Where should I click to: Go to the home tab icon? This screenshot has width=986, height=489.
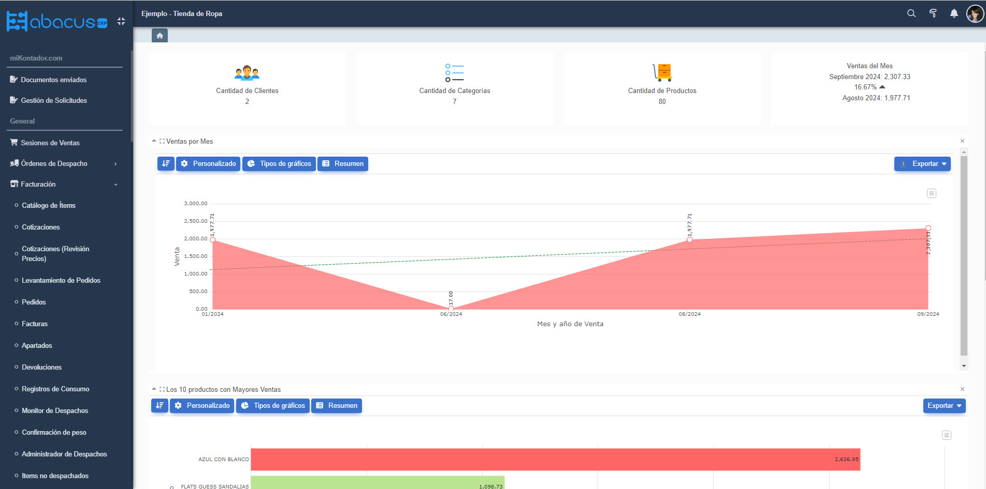point(160,36)
